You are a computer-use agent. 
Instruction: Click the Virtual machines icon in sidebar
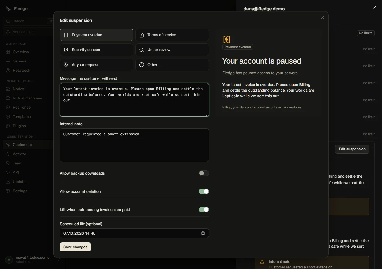[8, 98]
